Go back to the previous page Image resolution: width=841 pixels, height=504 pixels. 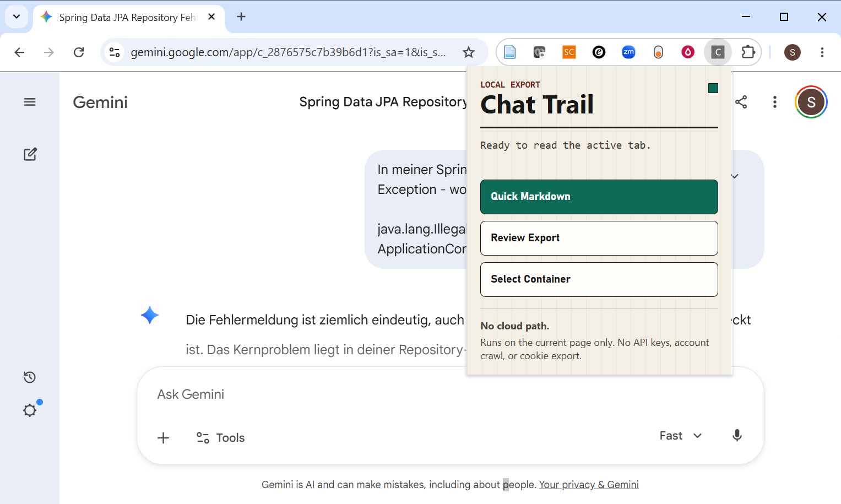coord(19,52)
